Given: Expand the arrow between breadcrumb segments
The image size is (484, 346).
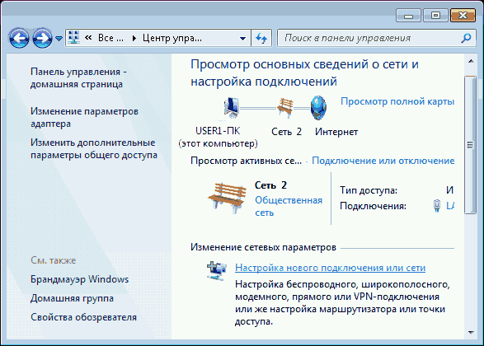Looking at the screenshot, I should click(134, 38).
